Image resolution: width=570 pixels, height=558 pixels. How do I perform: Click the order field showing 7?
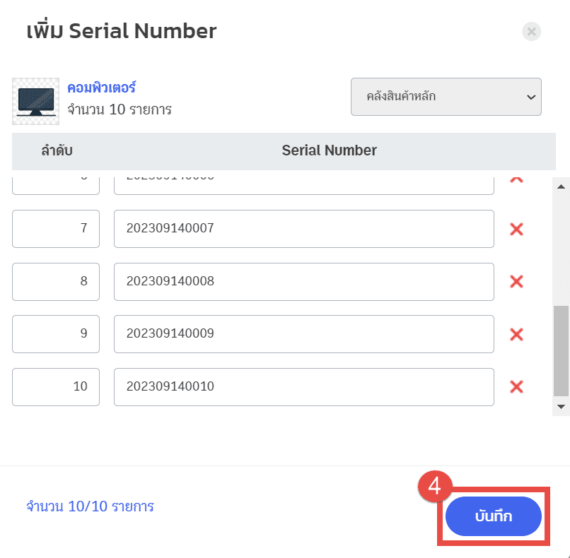[x=56, y=229]
